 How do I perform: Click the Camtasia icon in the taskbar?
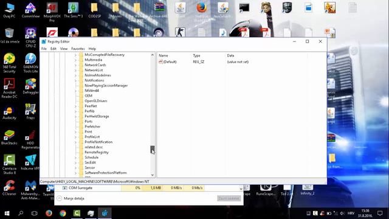(77, 213)
